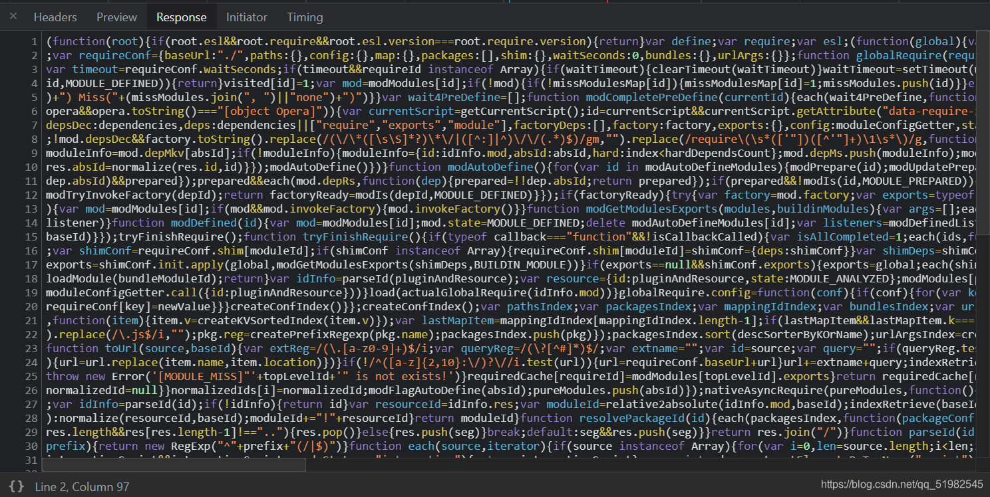Click line number 3 in the gutter

point(33,69)
